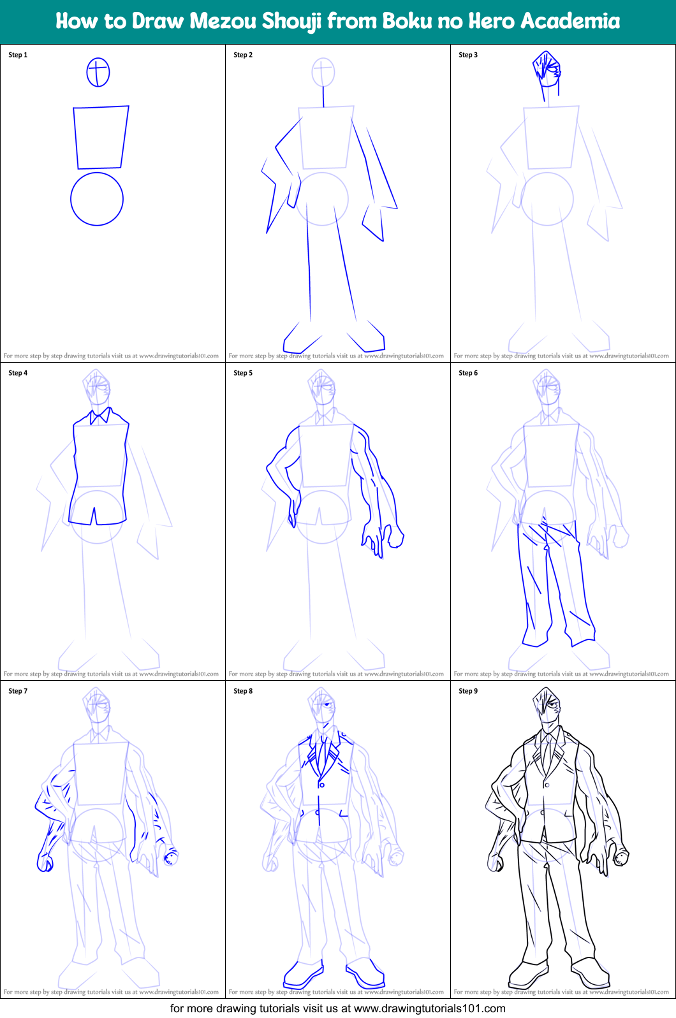Click the "Step 1" label
The width and height of the screenshot is (676, 1018).
[x=18, y=55]
